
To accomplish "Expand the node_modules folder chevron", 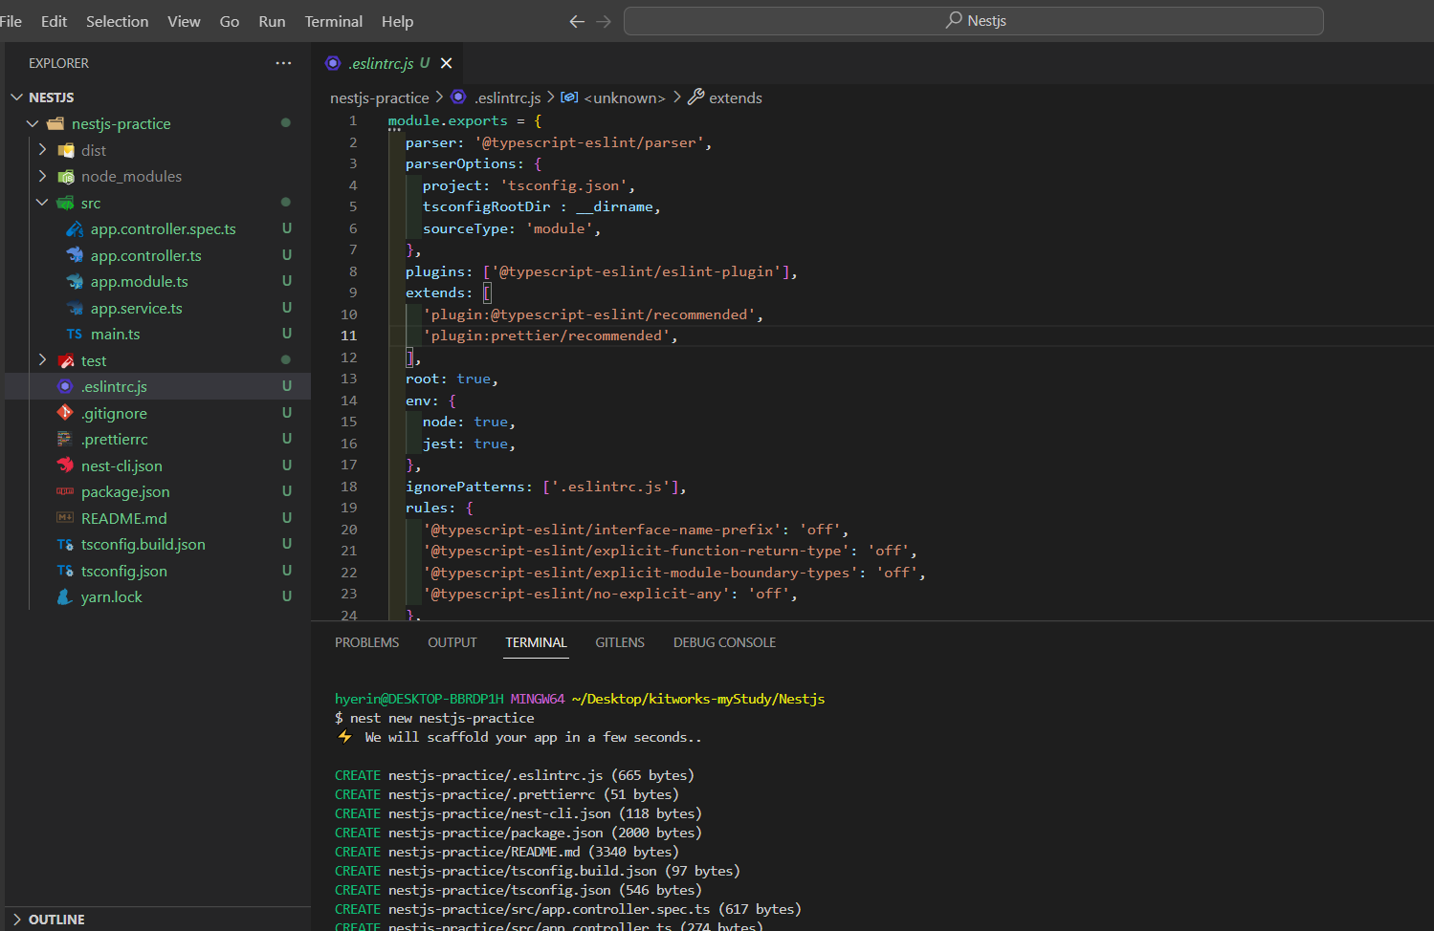I will (42, 176).
